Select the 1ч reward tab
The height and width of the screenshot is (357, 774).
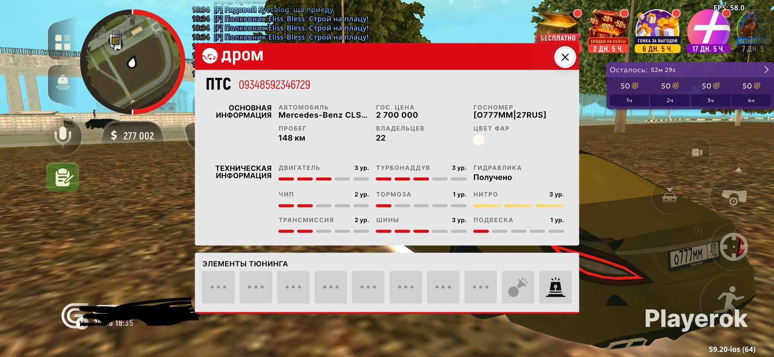tap(629, 101)
